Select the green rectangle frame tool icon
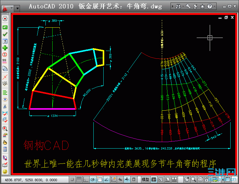 5,28
